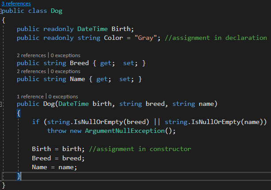This screenshot has width=271, height=190.
Task: Click the "throw" keyword
Action: (x=57, y=131)
